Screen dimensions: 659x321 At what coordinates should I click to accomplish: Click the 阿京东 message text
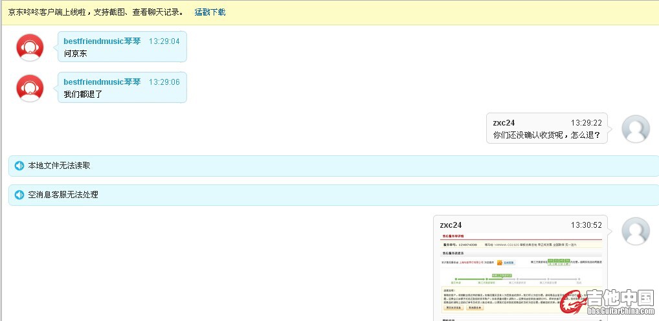(x=75, y=54)
